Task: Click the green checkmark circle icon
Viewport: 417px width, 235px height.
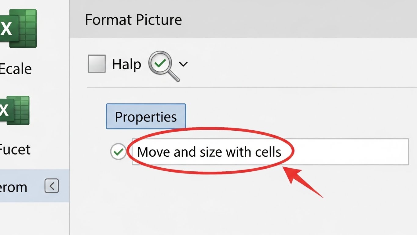Action: click(x=118, y=151)
